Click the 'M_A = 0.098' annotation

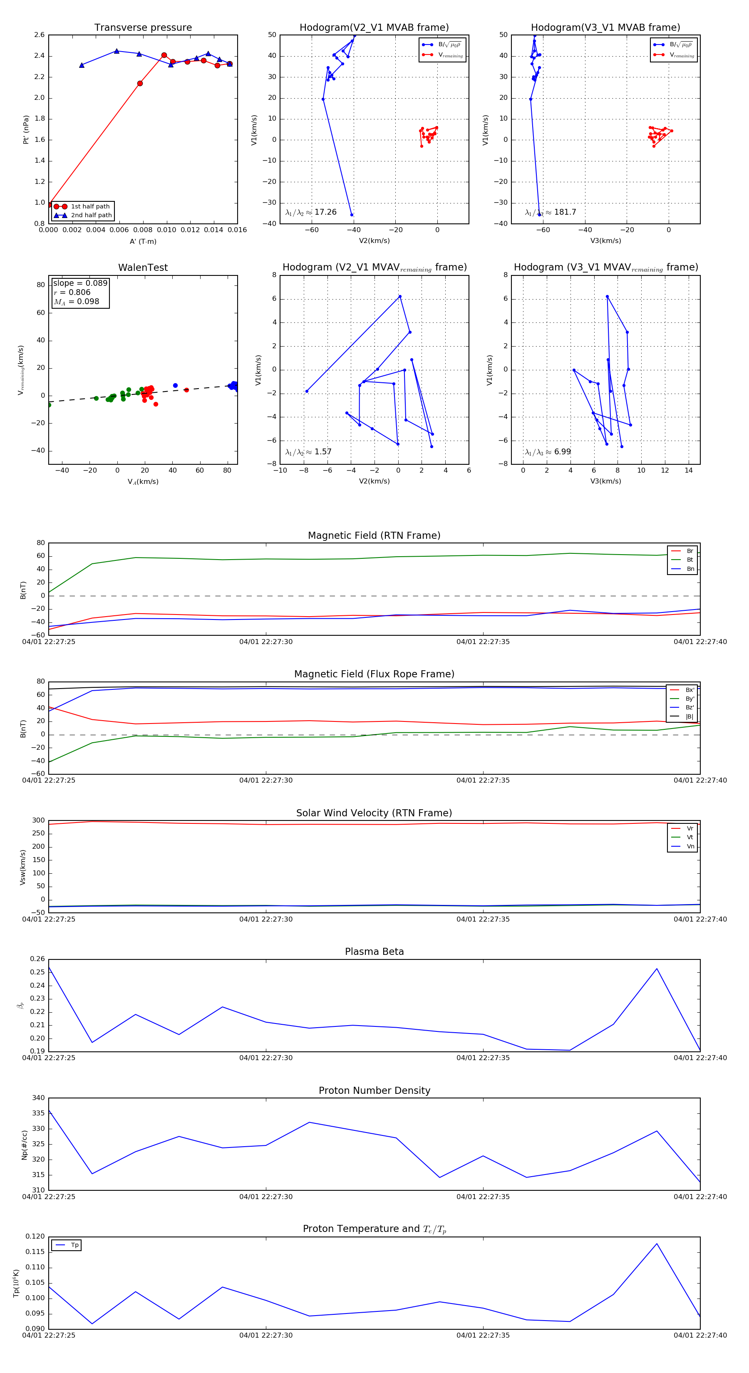click(x=76, y=302)
